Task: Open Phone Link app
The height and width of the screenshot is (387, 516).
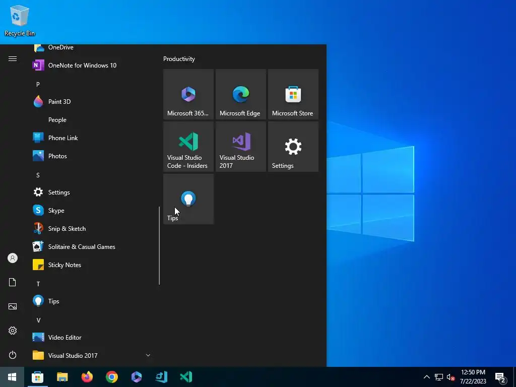Action: click(x=92, y=138)
